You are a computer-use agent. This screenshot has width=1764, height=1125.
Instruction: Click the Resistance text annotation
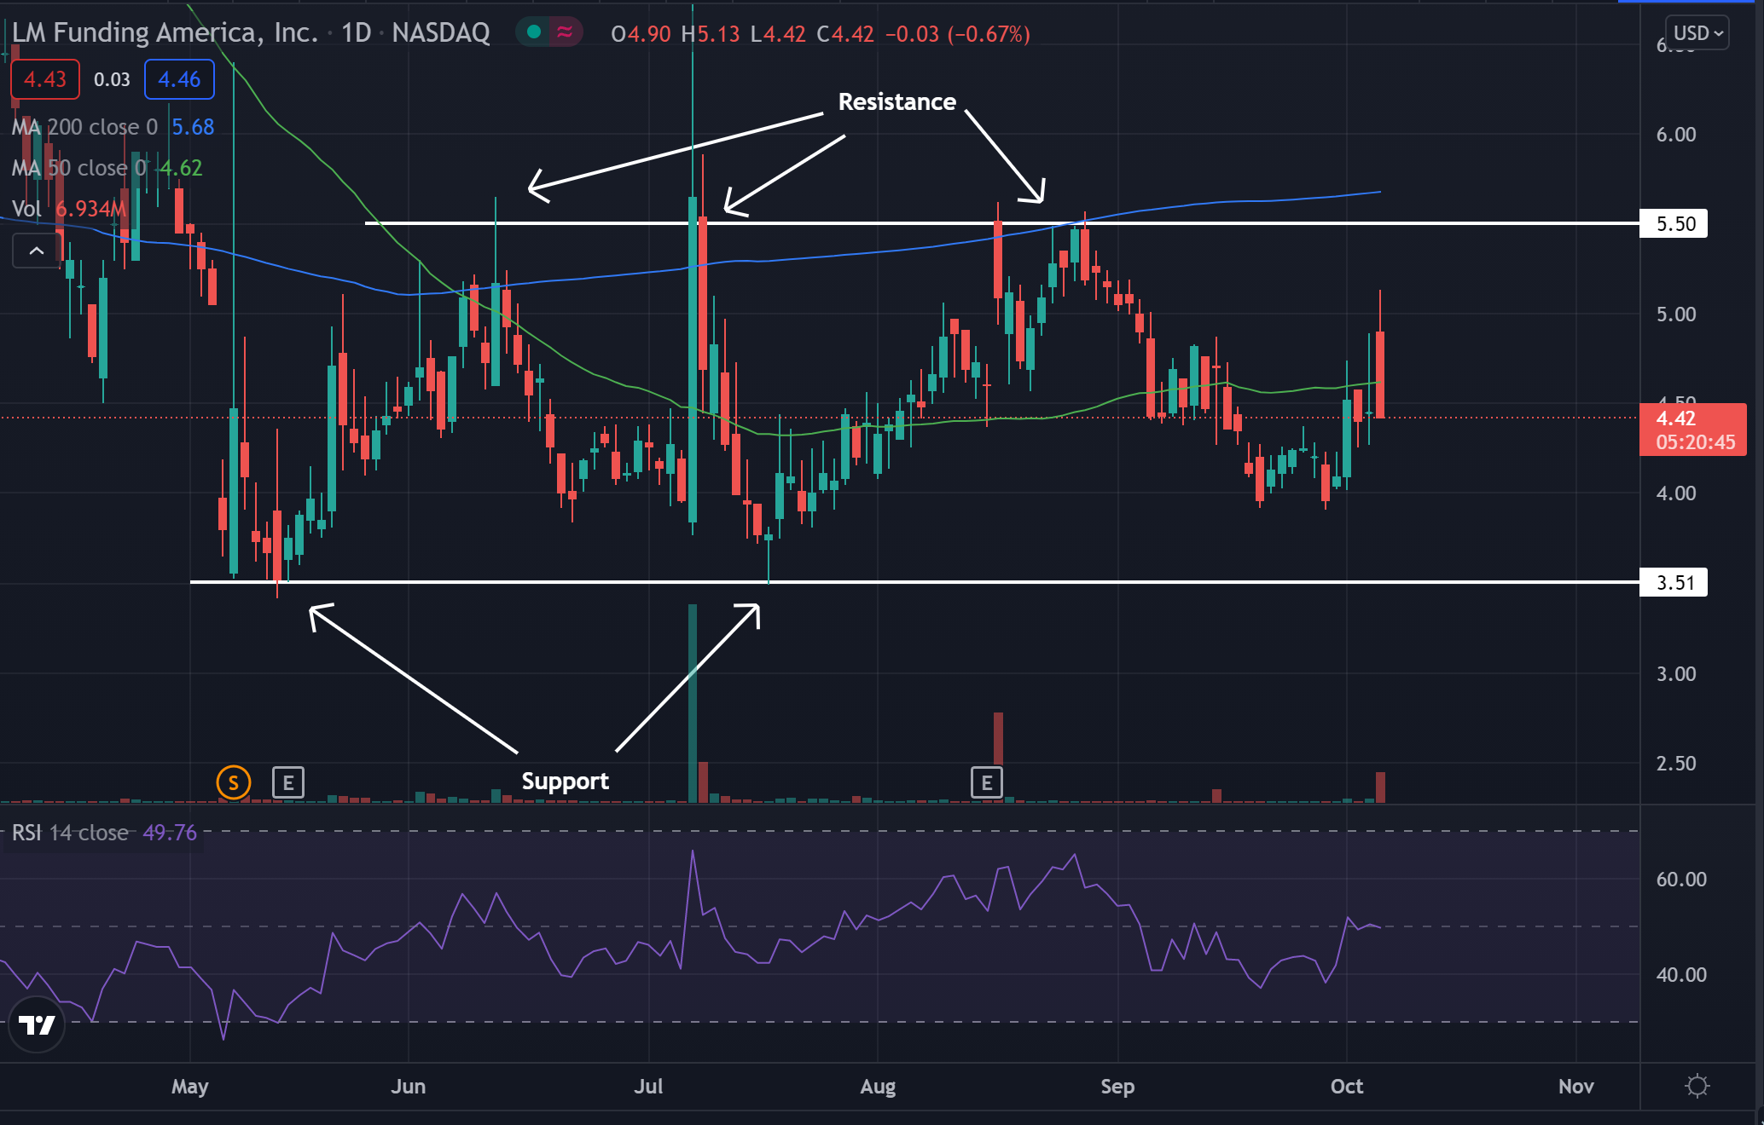click(897, 101)
